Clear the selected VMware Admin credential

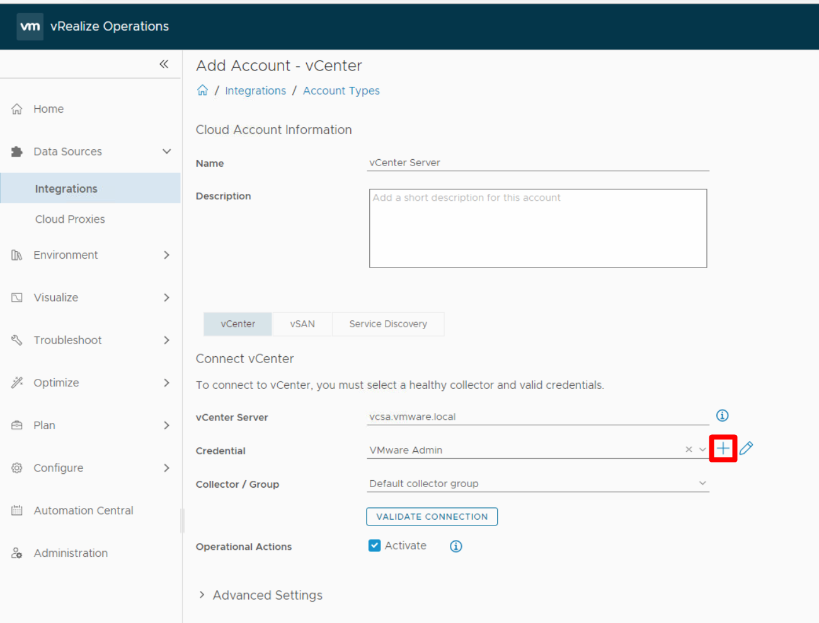pos(689,449)
